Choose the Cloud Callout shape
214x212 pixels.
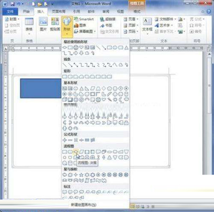point(81,192)
